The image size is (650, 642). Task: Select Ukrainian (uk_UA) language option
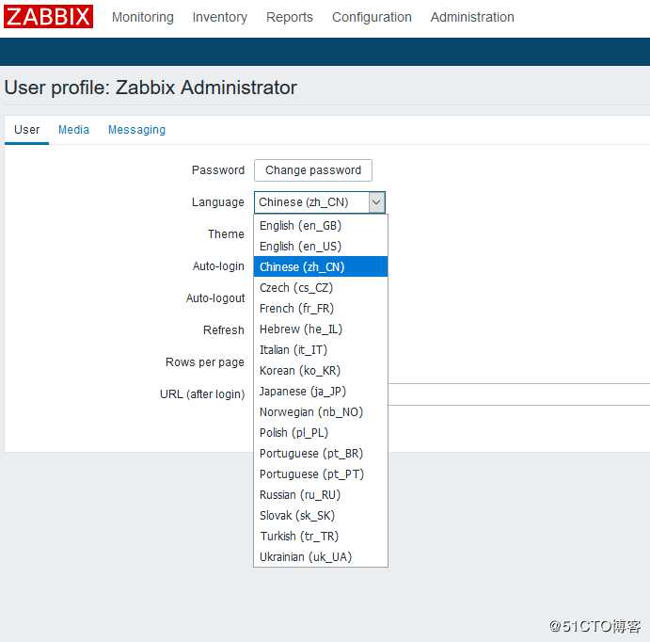point(321,557)
